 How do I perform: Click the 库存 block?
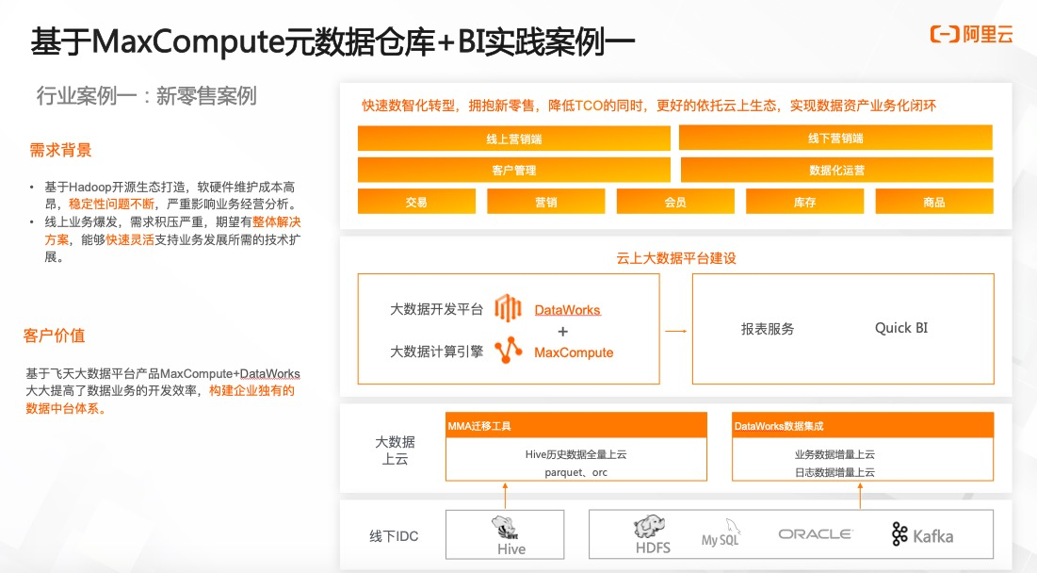[805, 202]
